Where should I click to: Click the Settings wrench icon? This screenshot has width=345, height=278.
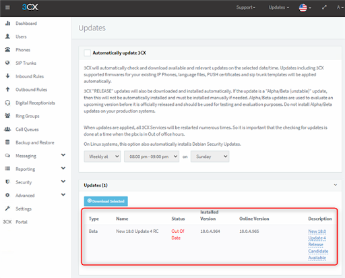[x=7, y=208]
